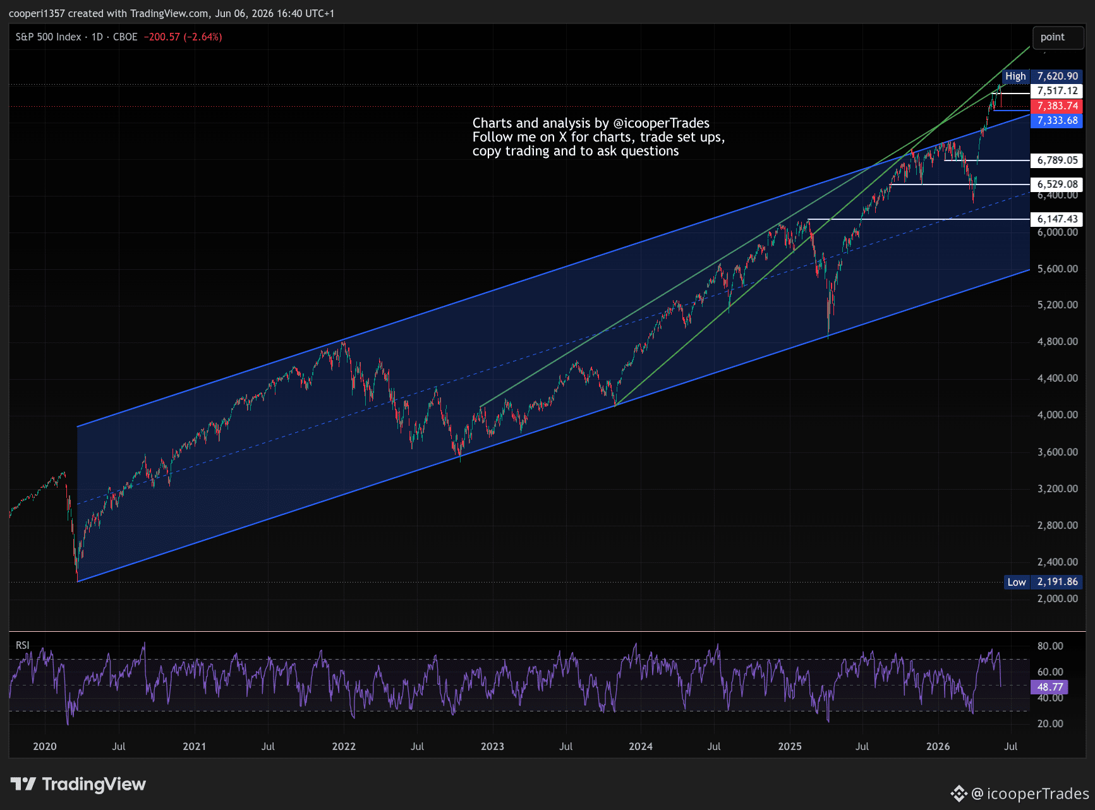Click the RSI 60.00 axis tick
1095x810 pixels.
click(x=1050, y=672)
